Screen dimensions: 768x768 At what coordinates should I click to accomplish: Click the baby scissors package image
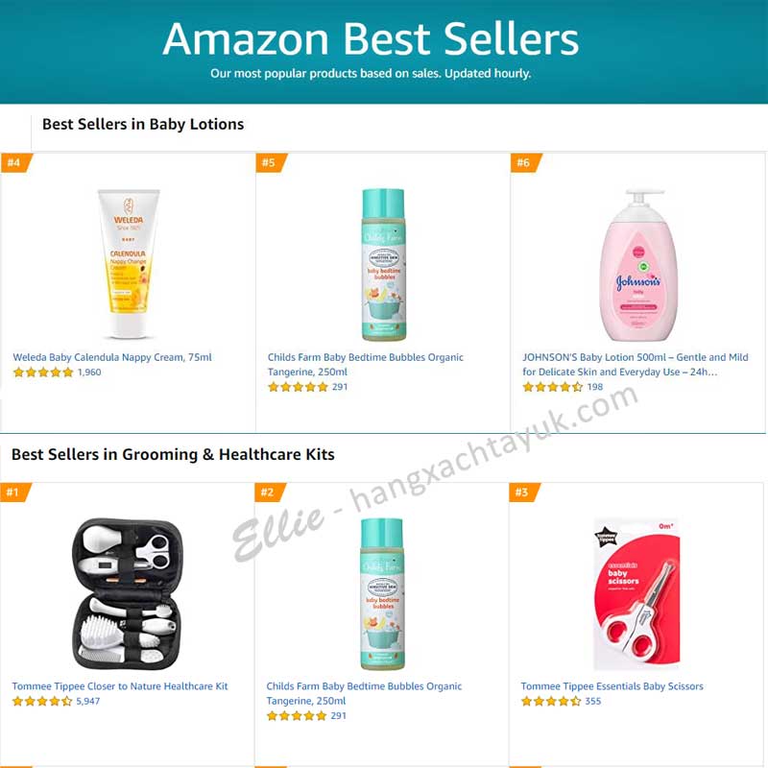[636, 593]
